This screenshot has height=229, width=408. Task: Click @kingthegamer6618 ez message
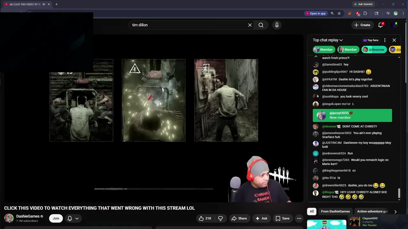coord(354,171)
